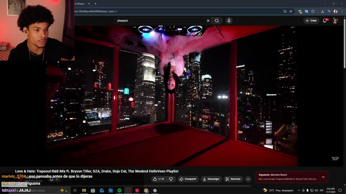Image resolution: width=346 pixels, height=194 pixels.
Task: Bookmark this page with the star icon
Action: (291, 11)
